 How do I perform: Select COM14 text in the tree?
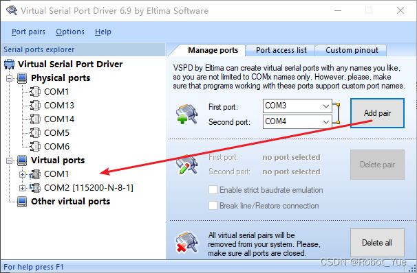59,119
